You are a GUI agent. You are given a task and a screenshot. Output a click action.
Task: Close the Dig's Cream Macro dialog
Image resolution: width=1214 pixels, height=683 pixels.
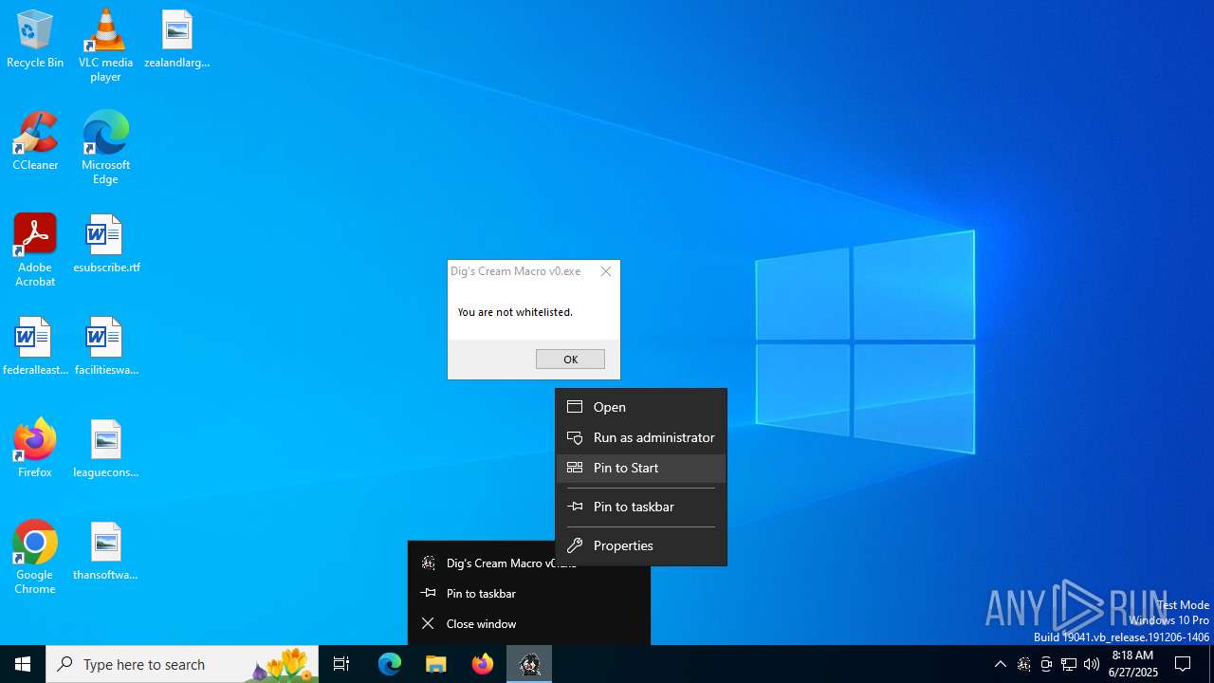pos(606,271)
